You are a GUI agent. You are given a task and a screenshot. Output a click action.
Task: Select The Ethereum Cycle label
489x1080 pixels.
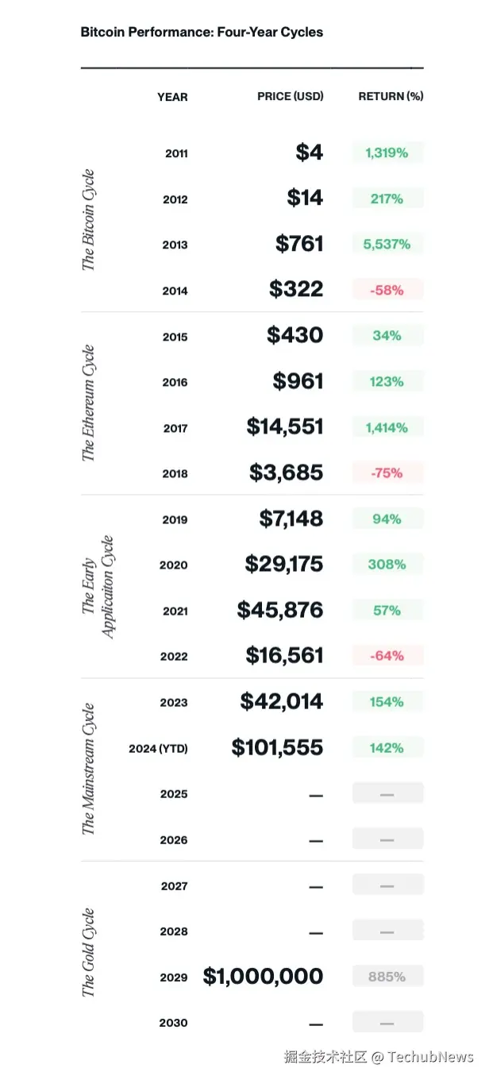pos(88,403)
